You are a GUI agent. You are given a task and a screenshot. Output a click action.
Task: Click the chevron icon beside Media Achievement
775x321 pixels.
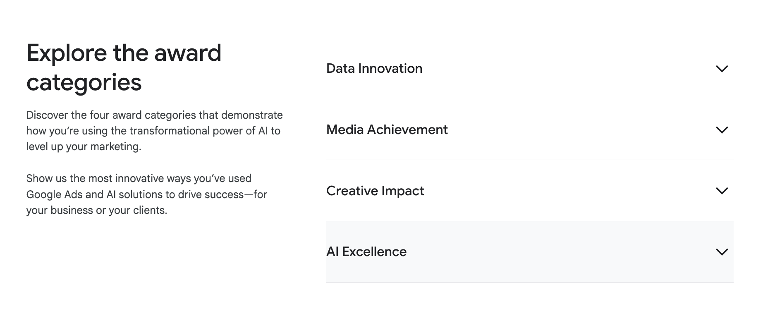pyautogui.click(x=722, y=130)
